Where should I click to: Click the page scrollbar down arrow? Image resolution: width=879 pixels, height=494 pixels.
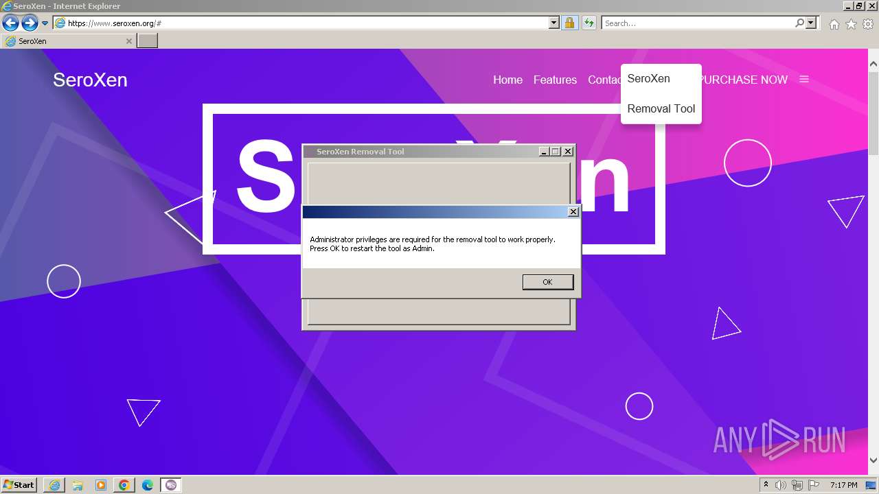[x=874, y=460]
